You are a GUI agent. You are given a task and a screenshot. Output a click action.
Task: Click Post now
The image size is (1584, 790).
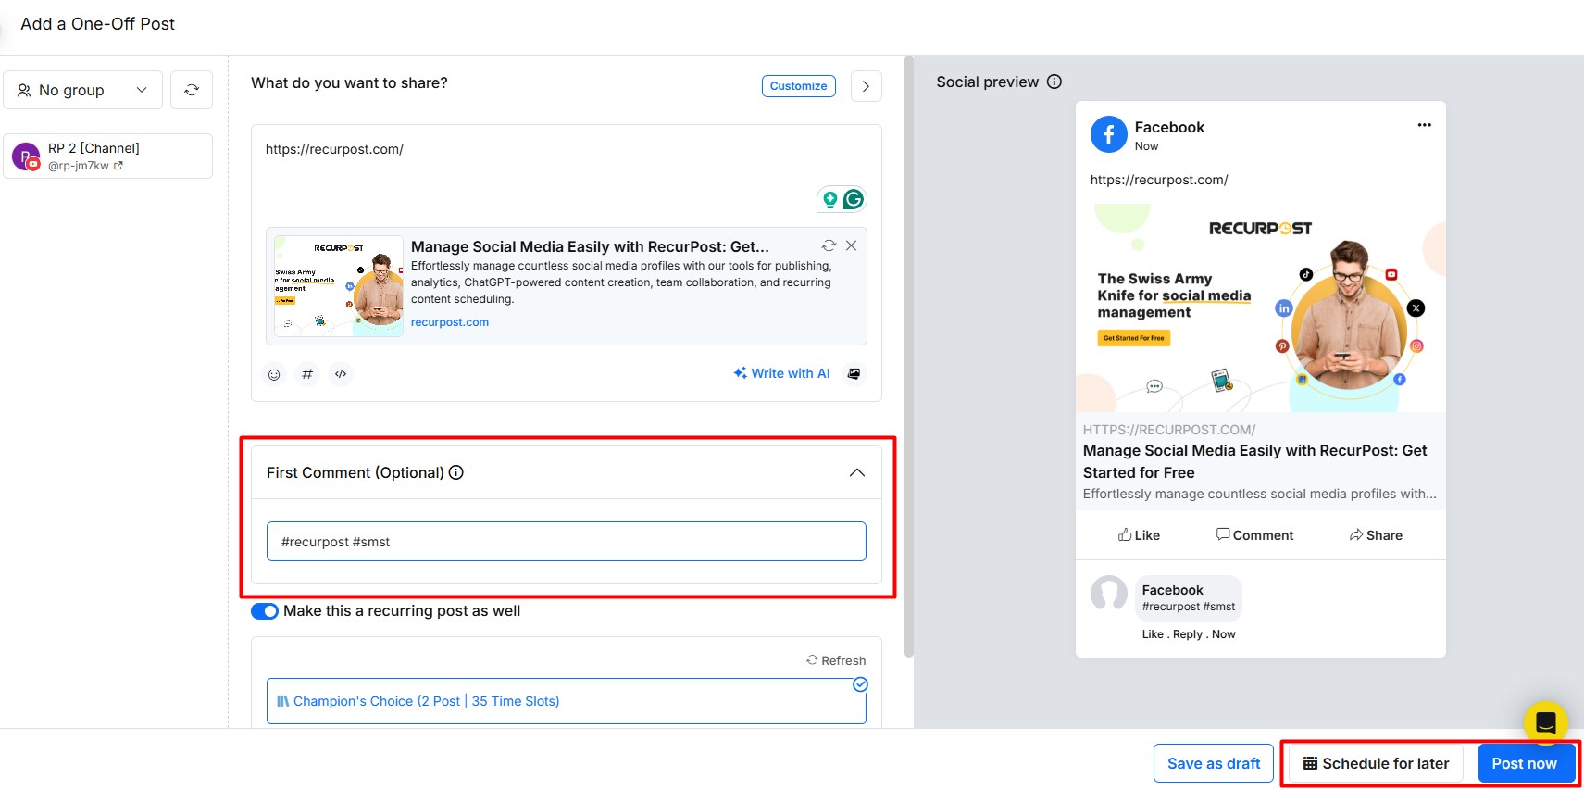coord(1525,763)
